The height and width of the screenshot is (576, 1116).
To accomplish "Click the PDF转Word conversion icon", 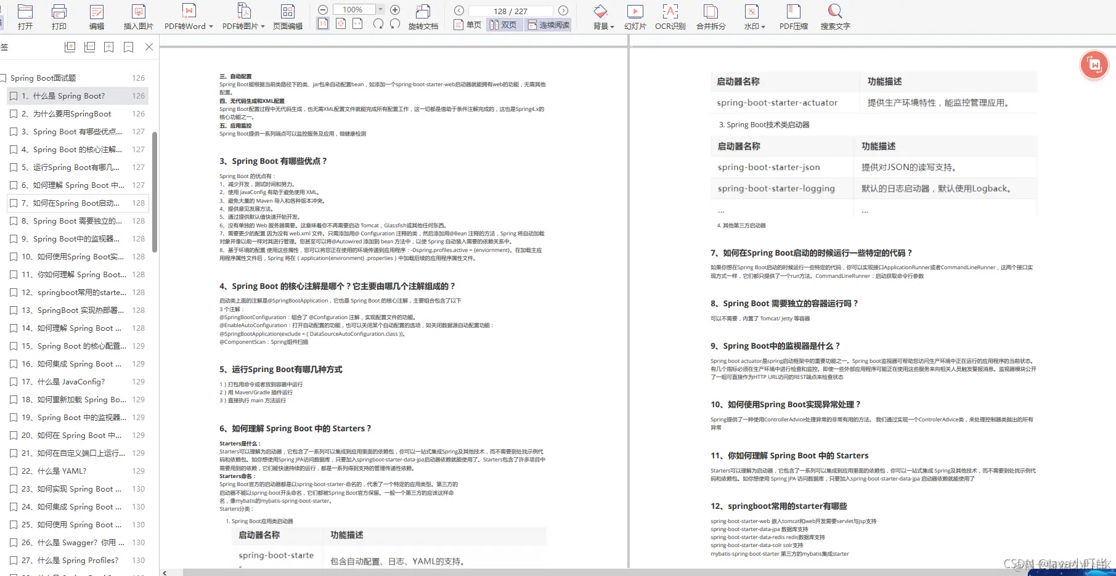I will click(189, 11).
